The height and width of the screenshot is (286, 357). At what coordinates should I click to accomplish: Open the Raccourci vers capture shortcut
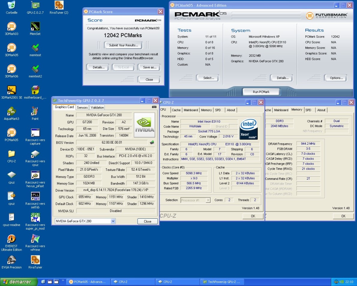[x=35, y=136]
